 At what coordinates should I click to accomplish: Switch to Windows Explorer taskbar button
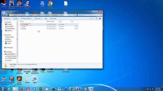coord(15,89)
